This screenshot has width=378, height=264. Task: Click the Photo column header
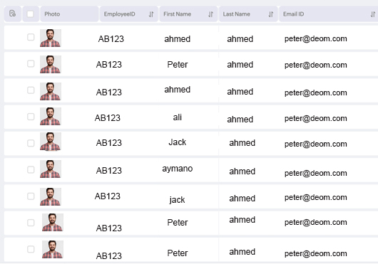coord(52,14)
